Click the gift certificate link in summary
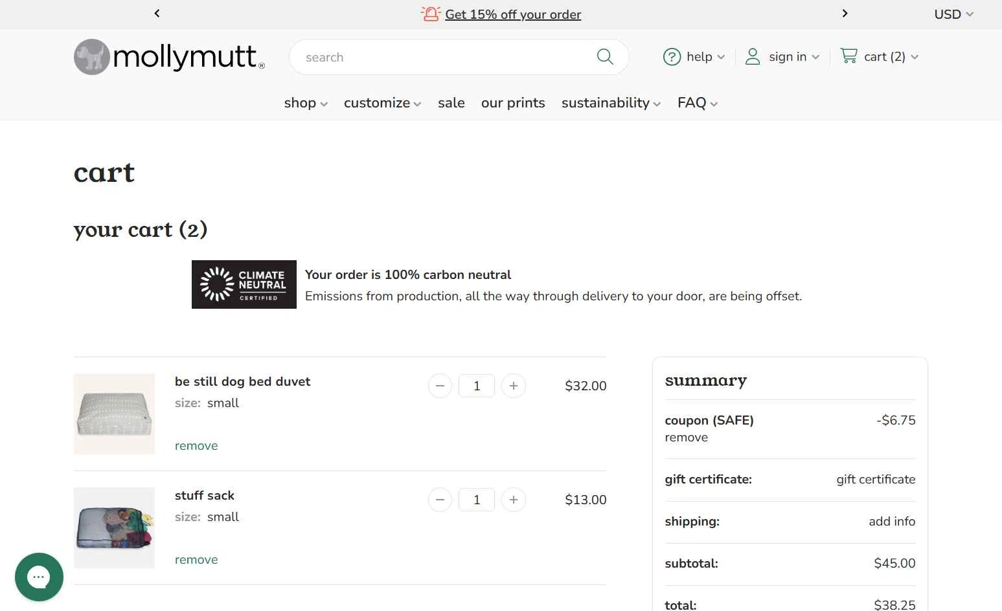The image size is (1002, 611). click(876, 479)
